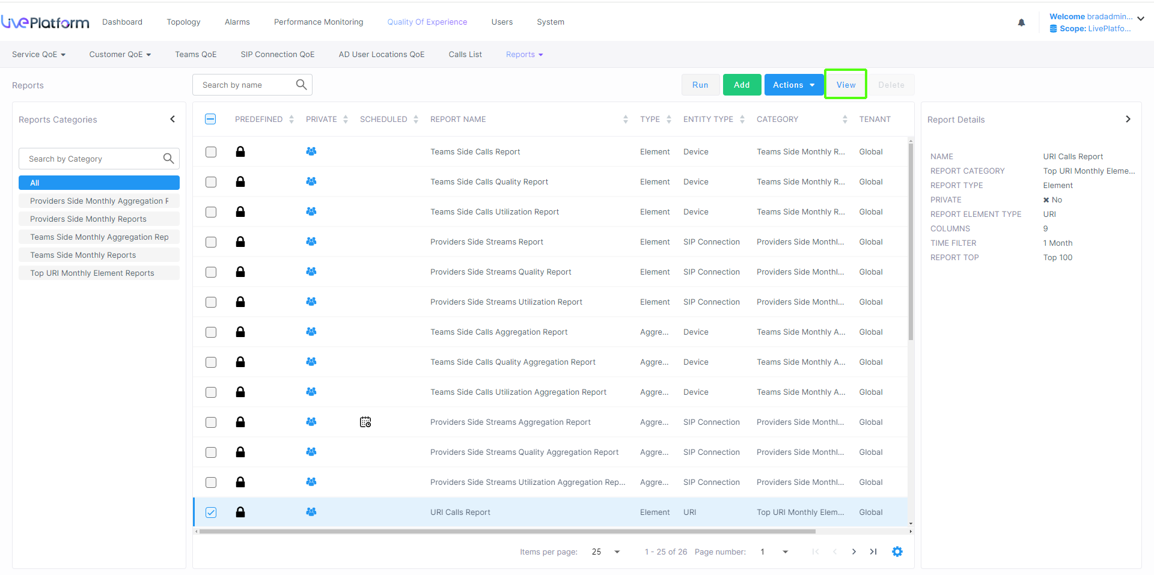Click the search magnifier in name search
1154x575 pixels.
pos(301,85)
